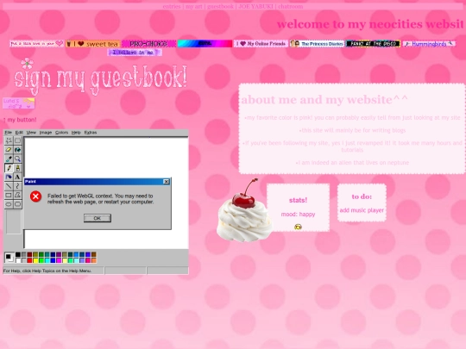Screen dimensions: 466x349
Task: Click the rainbow gradient blinkie badge
Action: (x=205, y=44)
